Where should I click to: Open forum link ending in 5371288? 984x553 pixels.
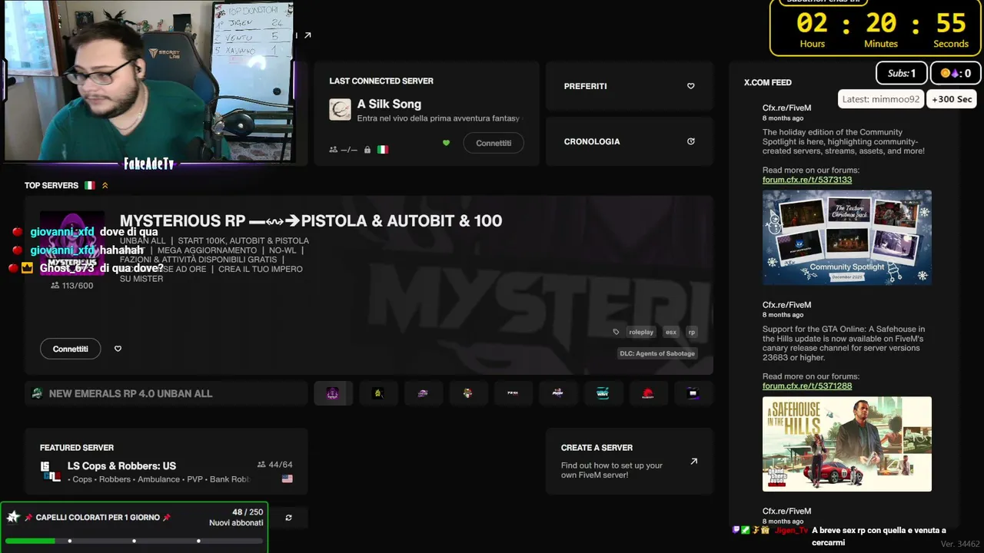(x=807, y=386)
